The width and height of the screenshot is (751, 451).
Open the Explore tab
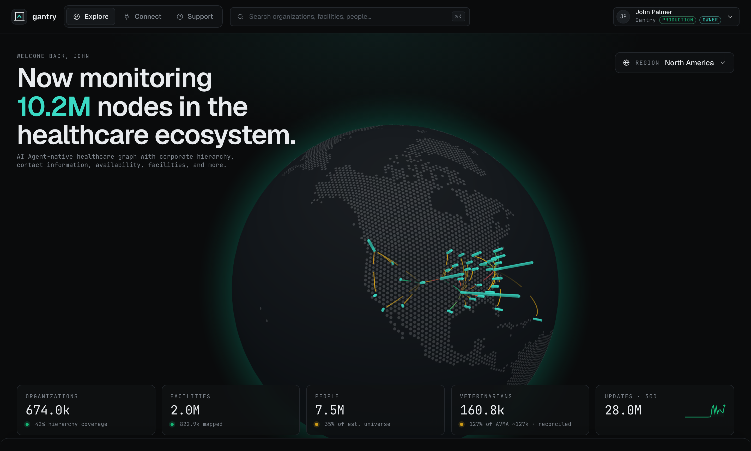coord(91,16)
